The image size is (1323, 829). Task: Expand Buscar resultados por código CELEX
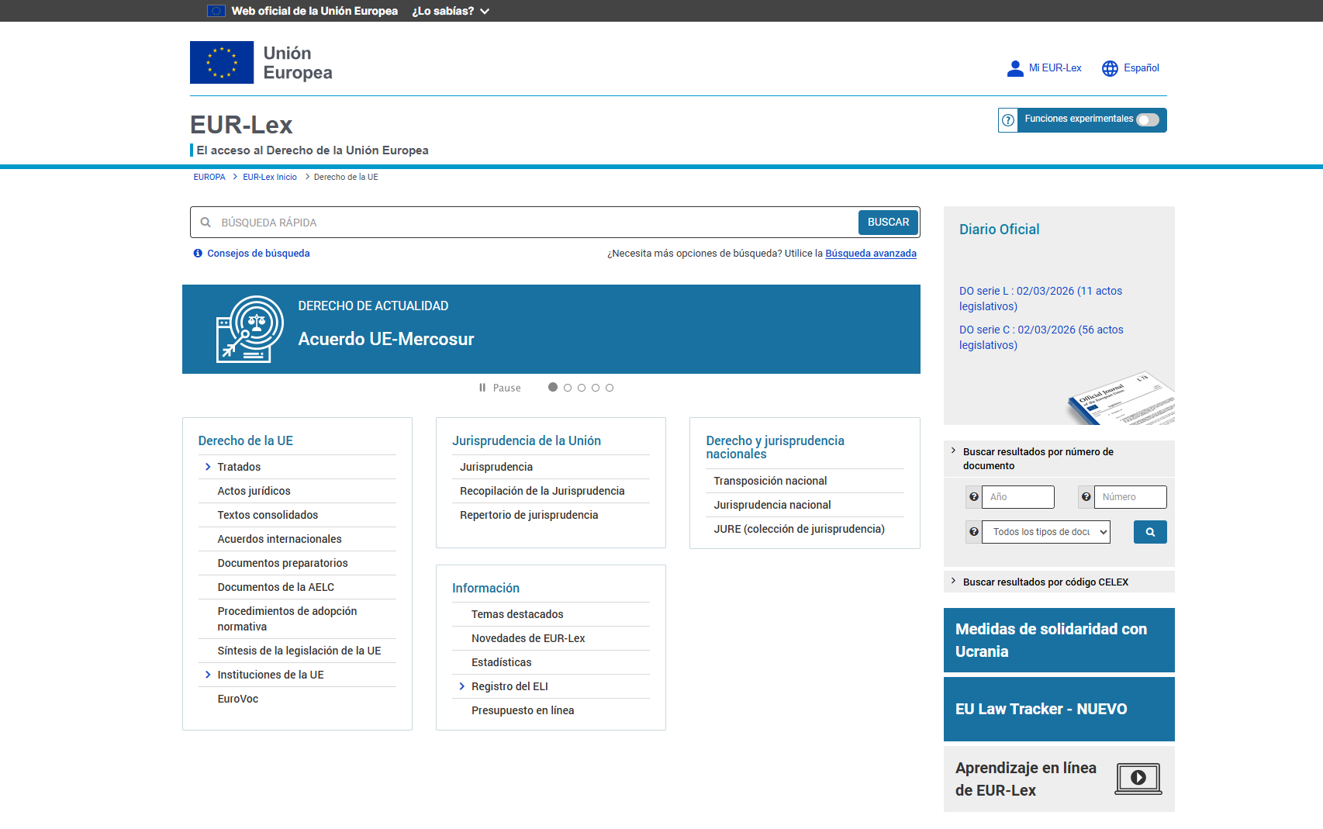(1046, 582)
